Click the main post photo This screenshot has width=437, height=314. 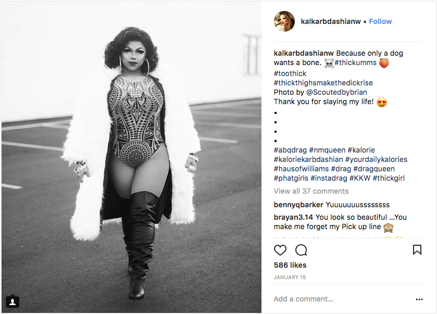[131, 157]
